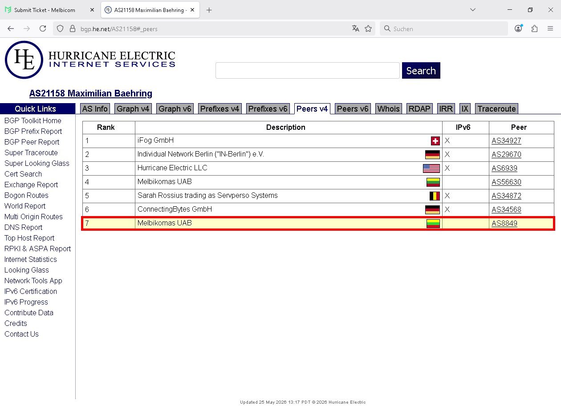Click the browser Suchen search box
Image resolution: width=561 pixels, height=409 pixels.
443,28
